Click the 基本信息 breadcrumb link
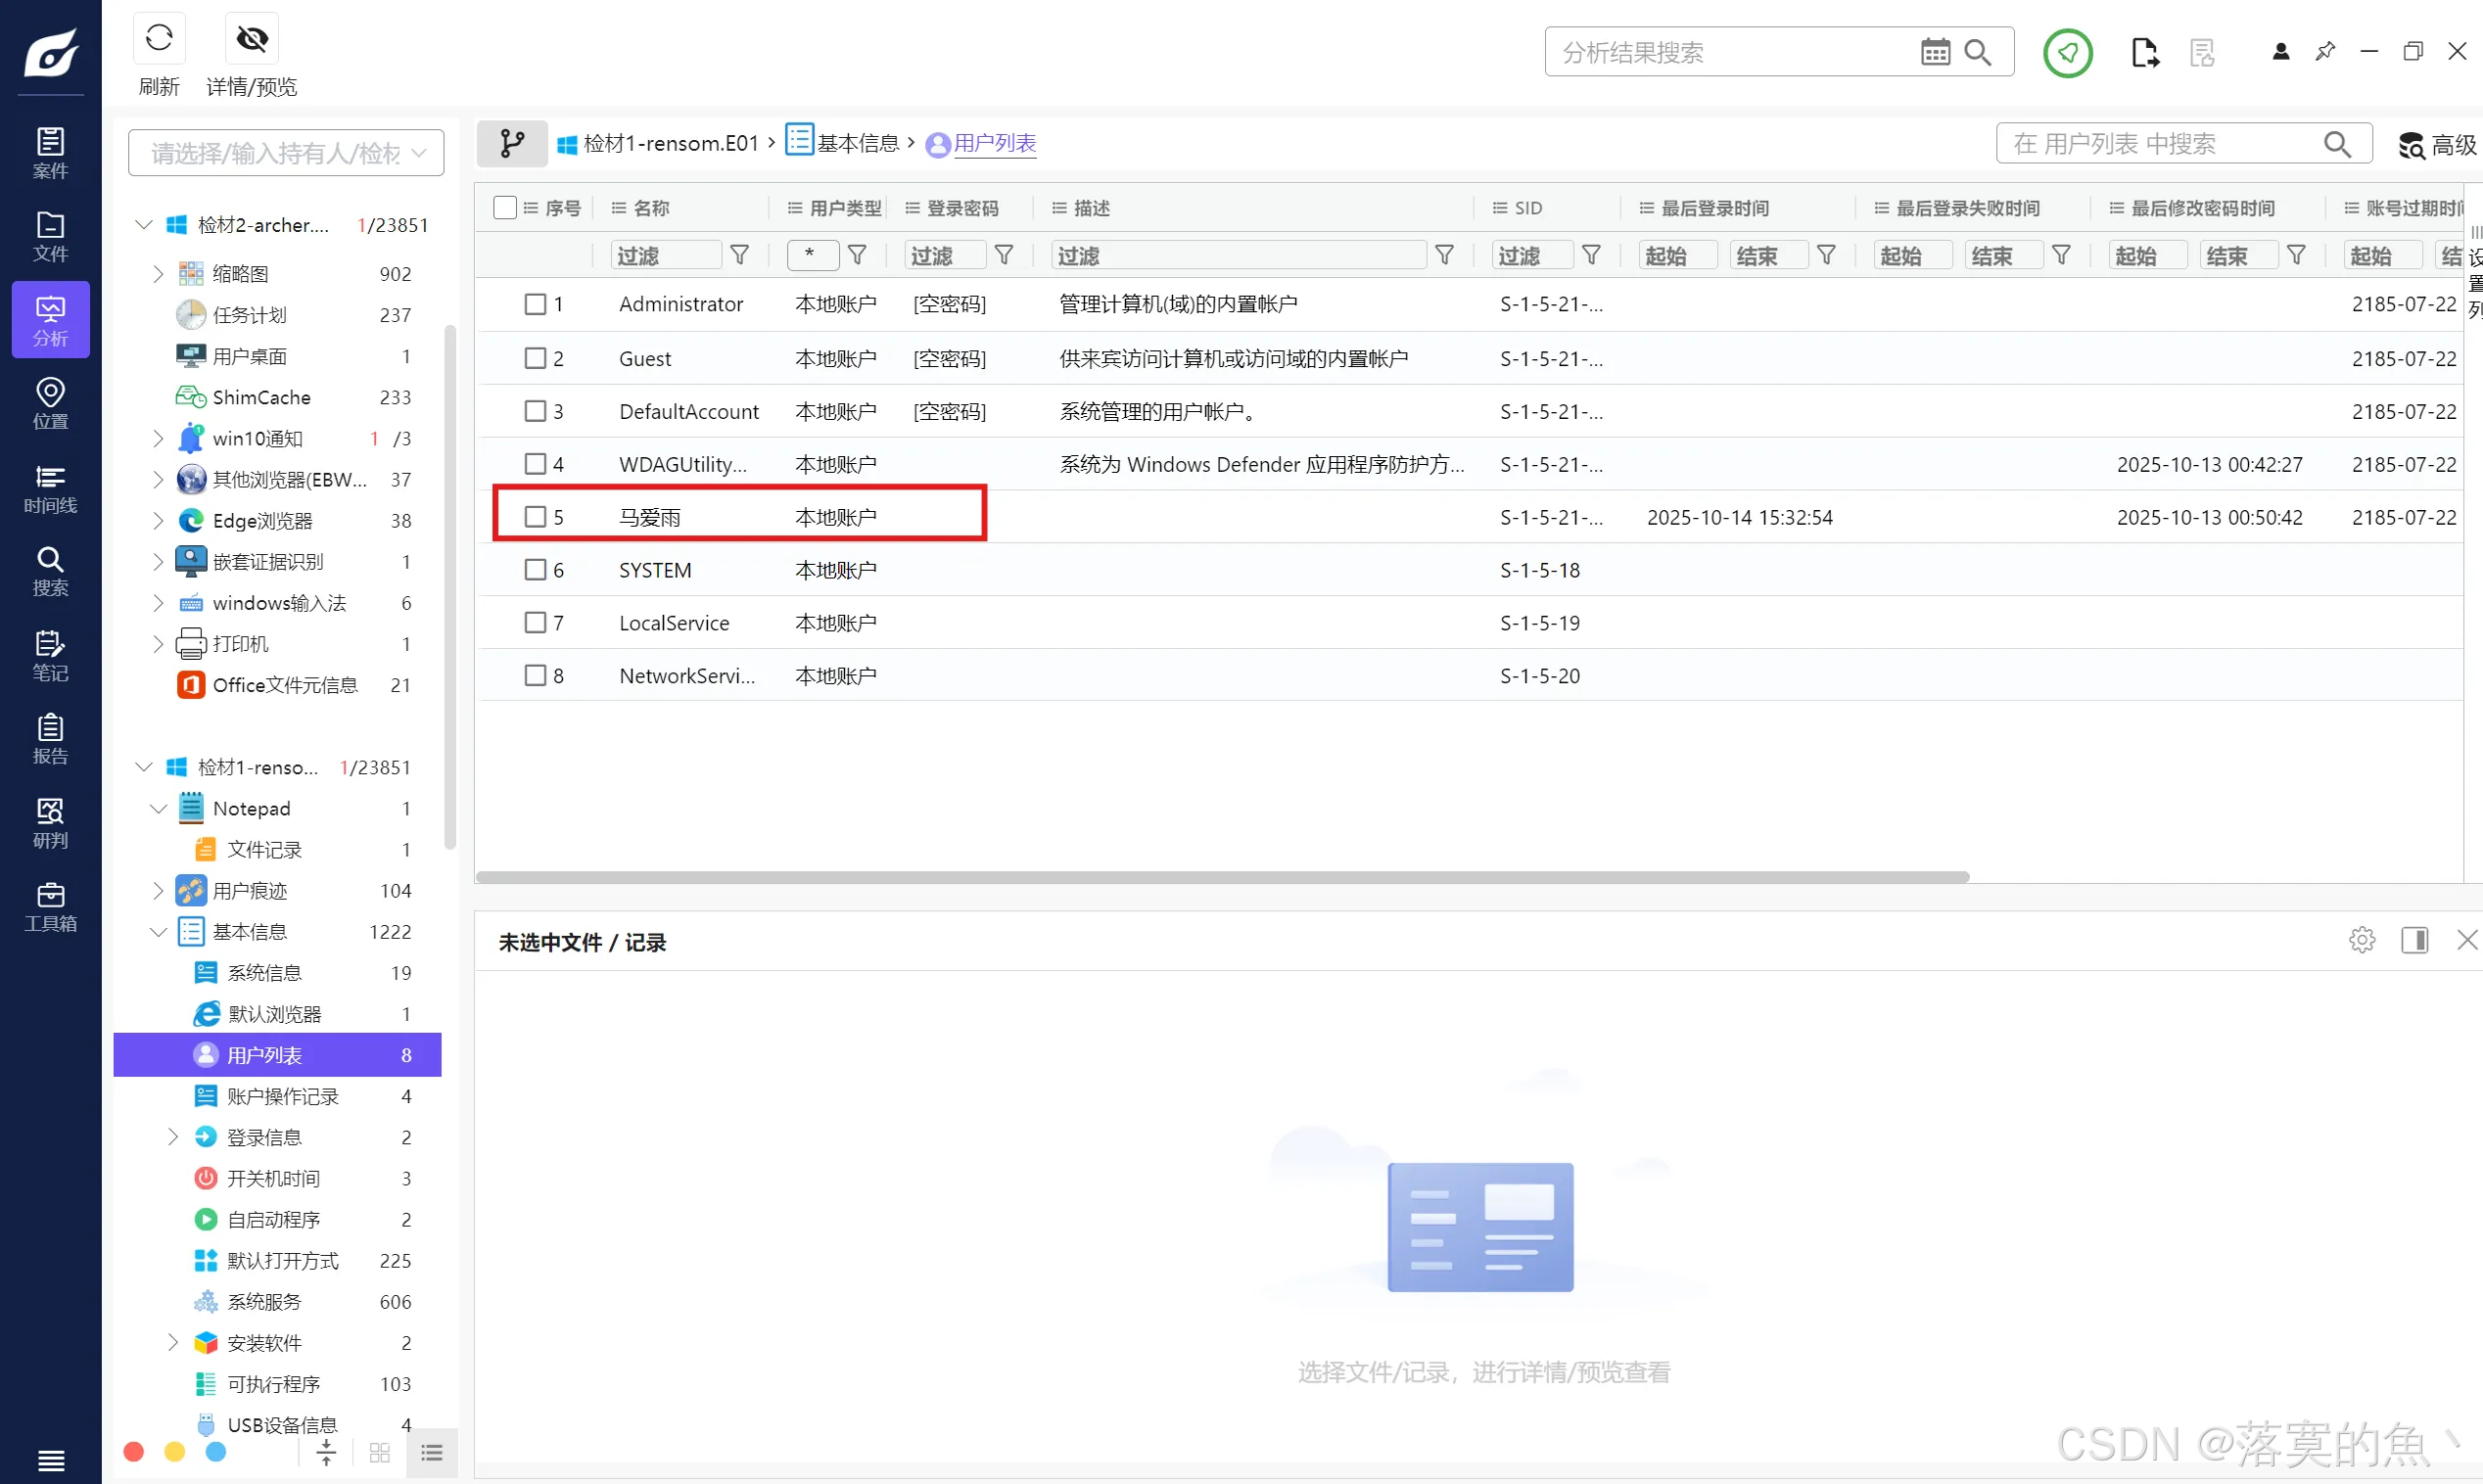 (857, 143)
